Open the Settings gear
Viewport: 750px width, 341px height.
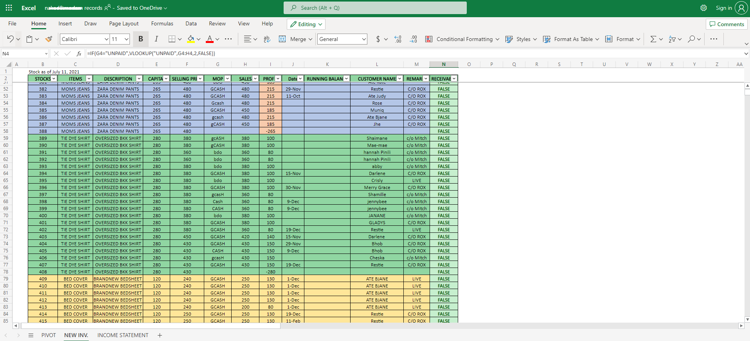coord(703,8)
